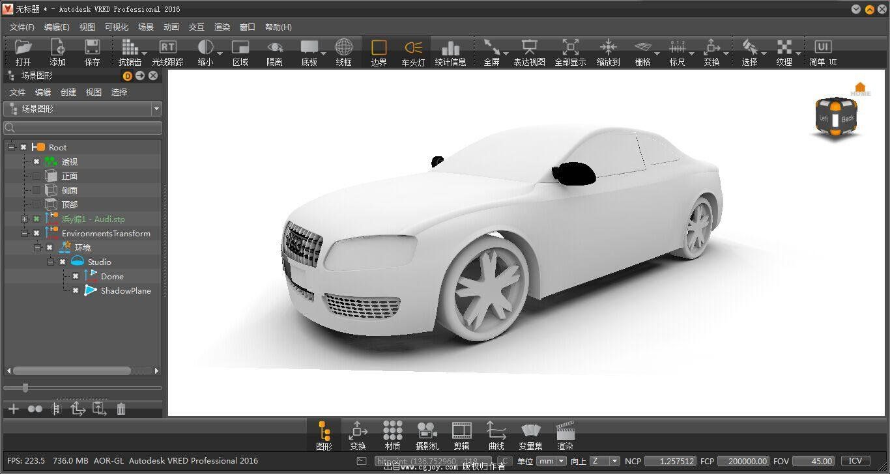This screenshot has height=474, width=890.
Task: Toggle checkbox for Studio node
Action: (63, 262)
